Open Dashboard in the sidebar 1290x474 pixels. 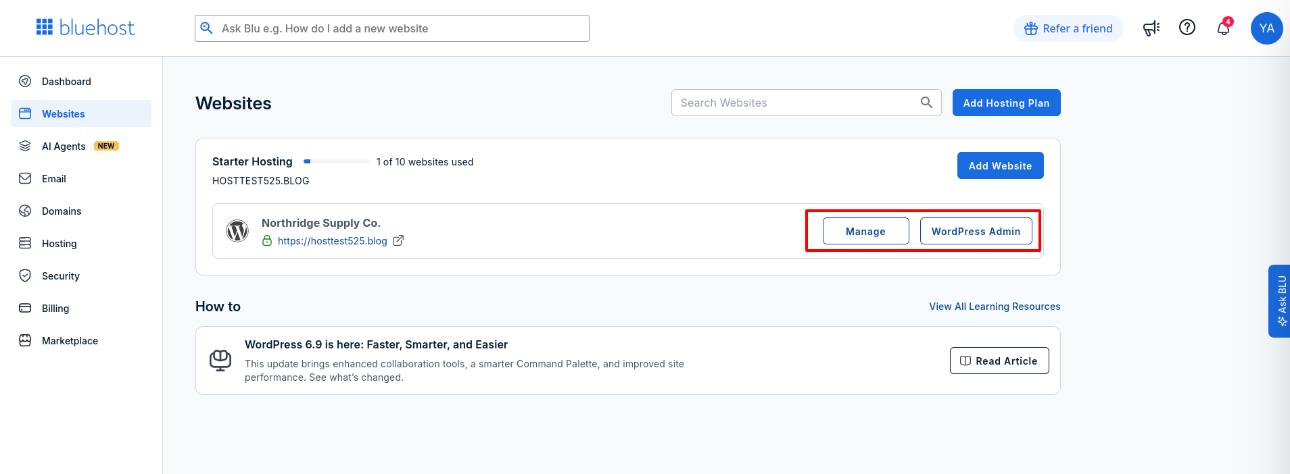(x=81, y=81)
